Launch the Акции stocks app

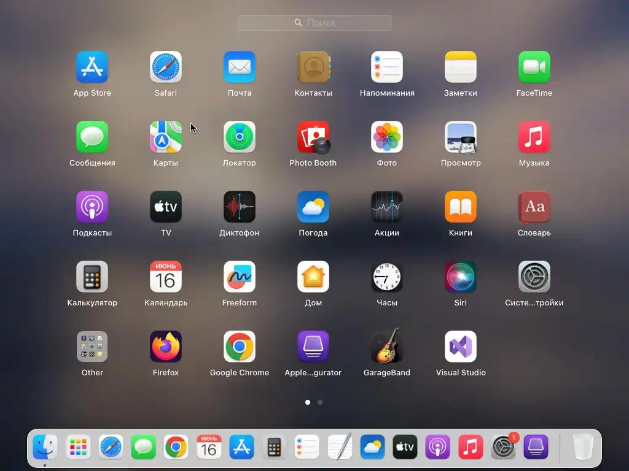click(x=387, y=207)
